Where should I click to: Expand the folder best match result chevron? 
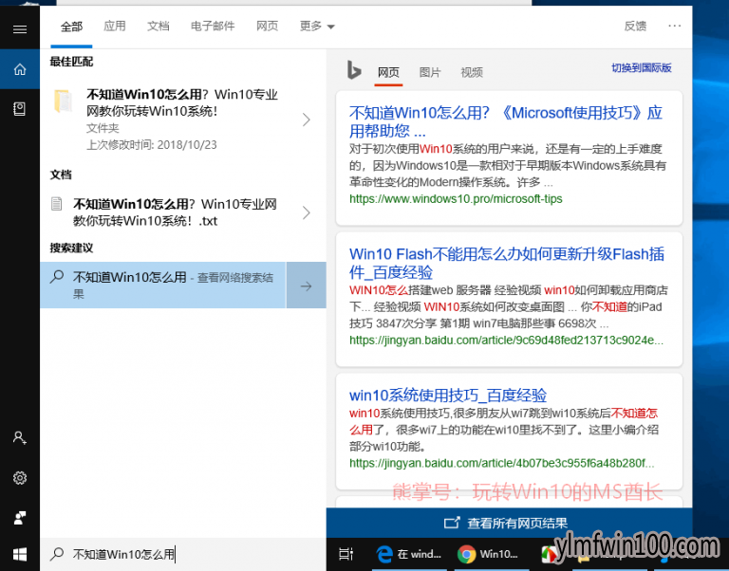306,120
